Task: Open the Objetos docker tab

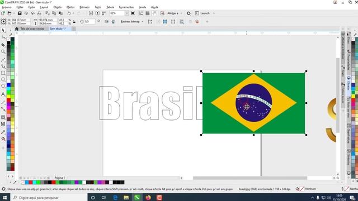Action: (x=348, y=84)
